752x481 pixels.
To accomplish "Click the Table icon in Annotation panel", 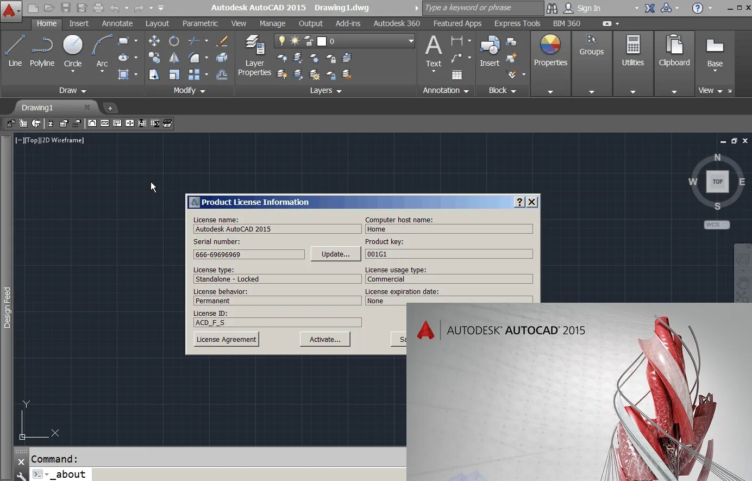I will (457, 74).
